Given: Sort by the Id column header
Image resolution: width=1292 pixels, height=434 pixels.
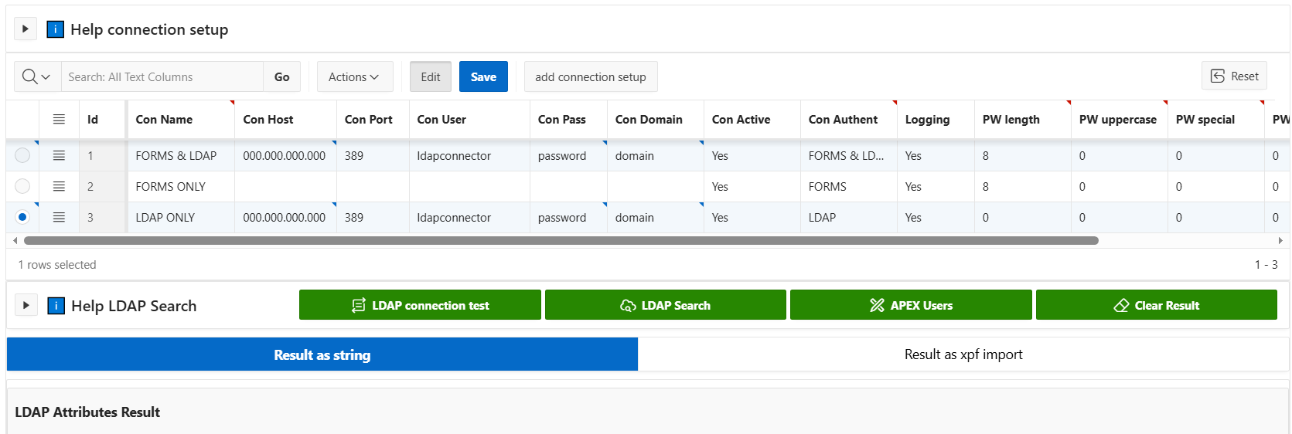Looking at the screenshot, I should point(101,119).
